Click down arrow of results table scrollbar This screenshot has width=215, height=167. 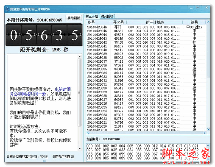click(208, 129)
